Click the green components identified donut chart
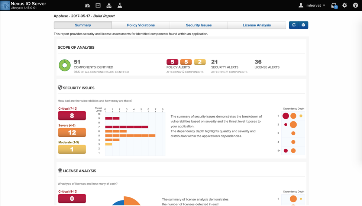 point(65,65)
